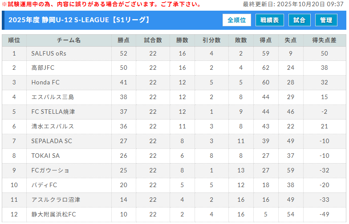Click the 管理 admin button
This screenshot has width=349, height=224.
coord(326,20)
